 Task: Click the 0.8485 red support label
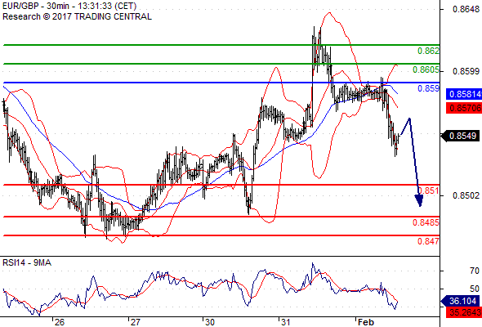click(426, 222)
